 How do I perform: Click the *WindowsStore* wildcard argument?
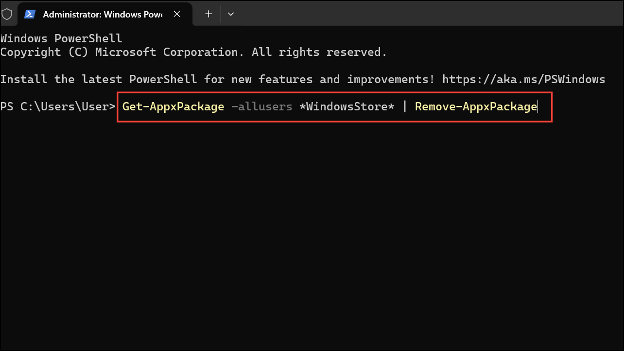[x=347, y=106]
